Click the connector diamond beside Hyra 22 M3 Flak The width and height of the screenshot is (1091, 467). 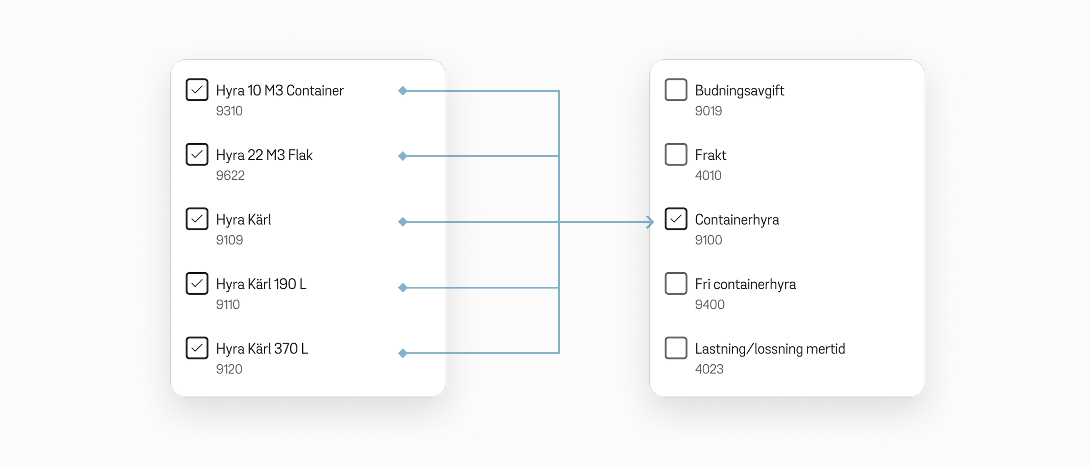403,156
